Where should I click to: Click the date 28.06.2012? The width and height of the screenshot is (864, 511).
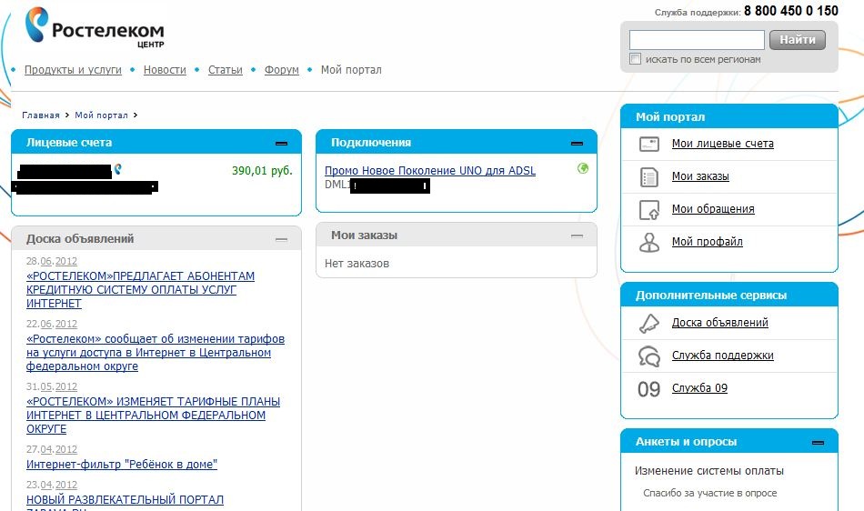point(52,261)
